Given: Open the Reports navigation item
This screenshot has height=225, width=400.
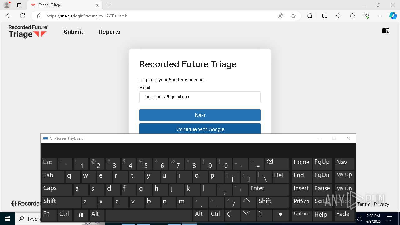Looking at the screenshot, I should (x=109, y=32).
